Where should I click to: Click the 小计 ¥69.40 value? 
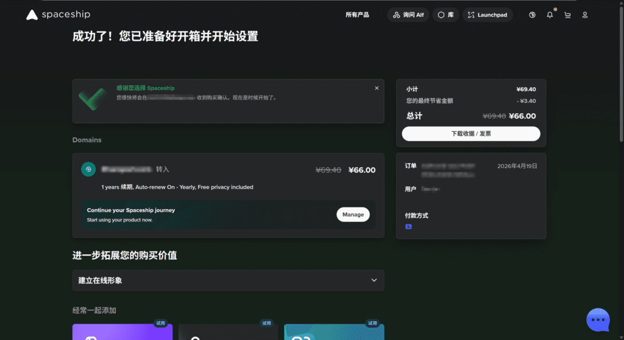tap(526, 89)
